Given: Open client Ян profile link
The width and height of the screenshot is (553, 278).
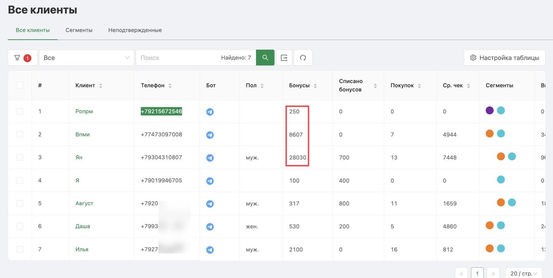Looking at the screenshot, I should 79,157.
